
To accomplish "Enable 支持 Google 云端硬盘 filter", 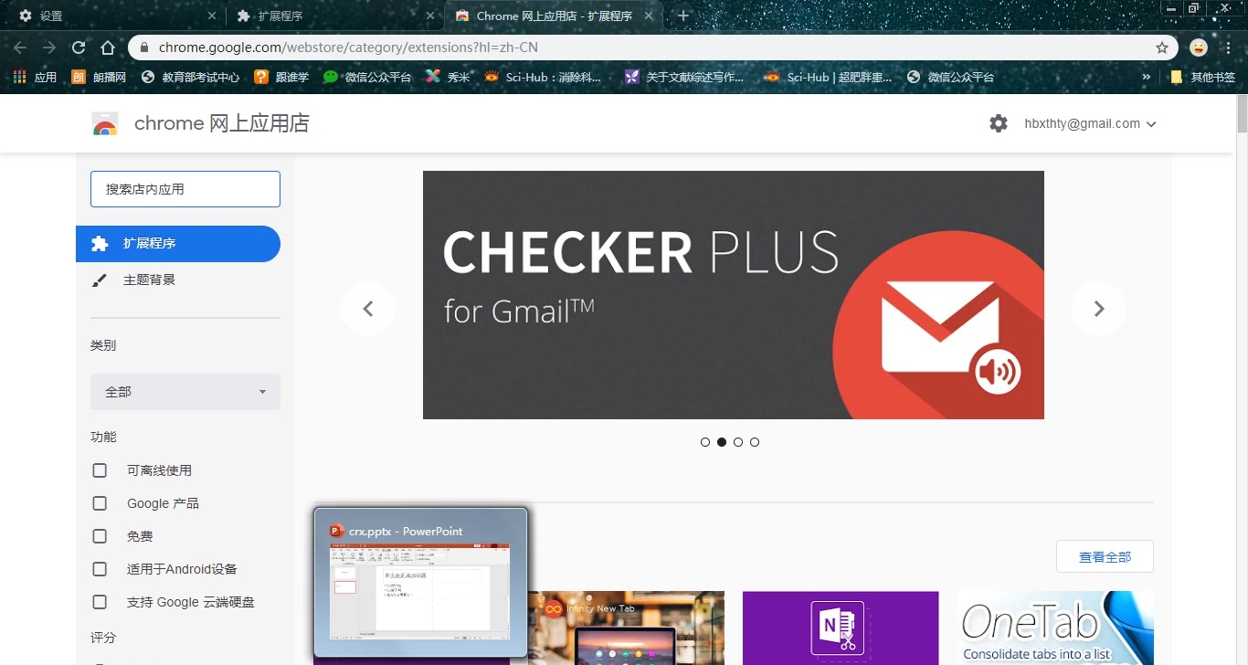I will 100,602.
